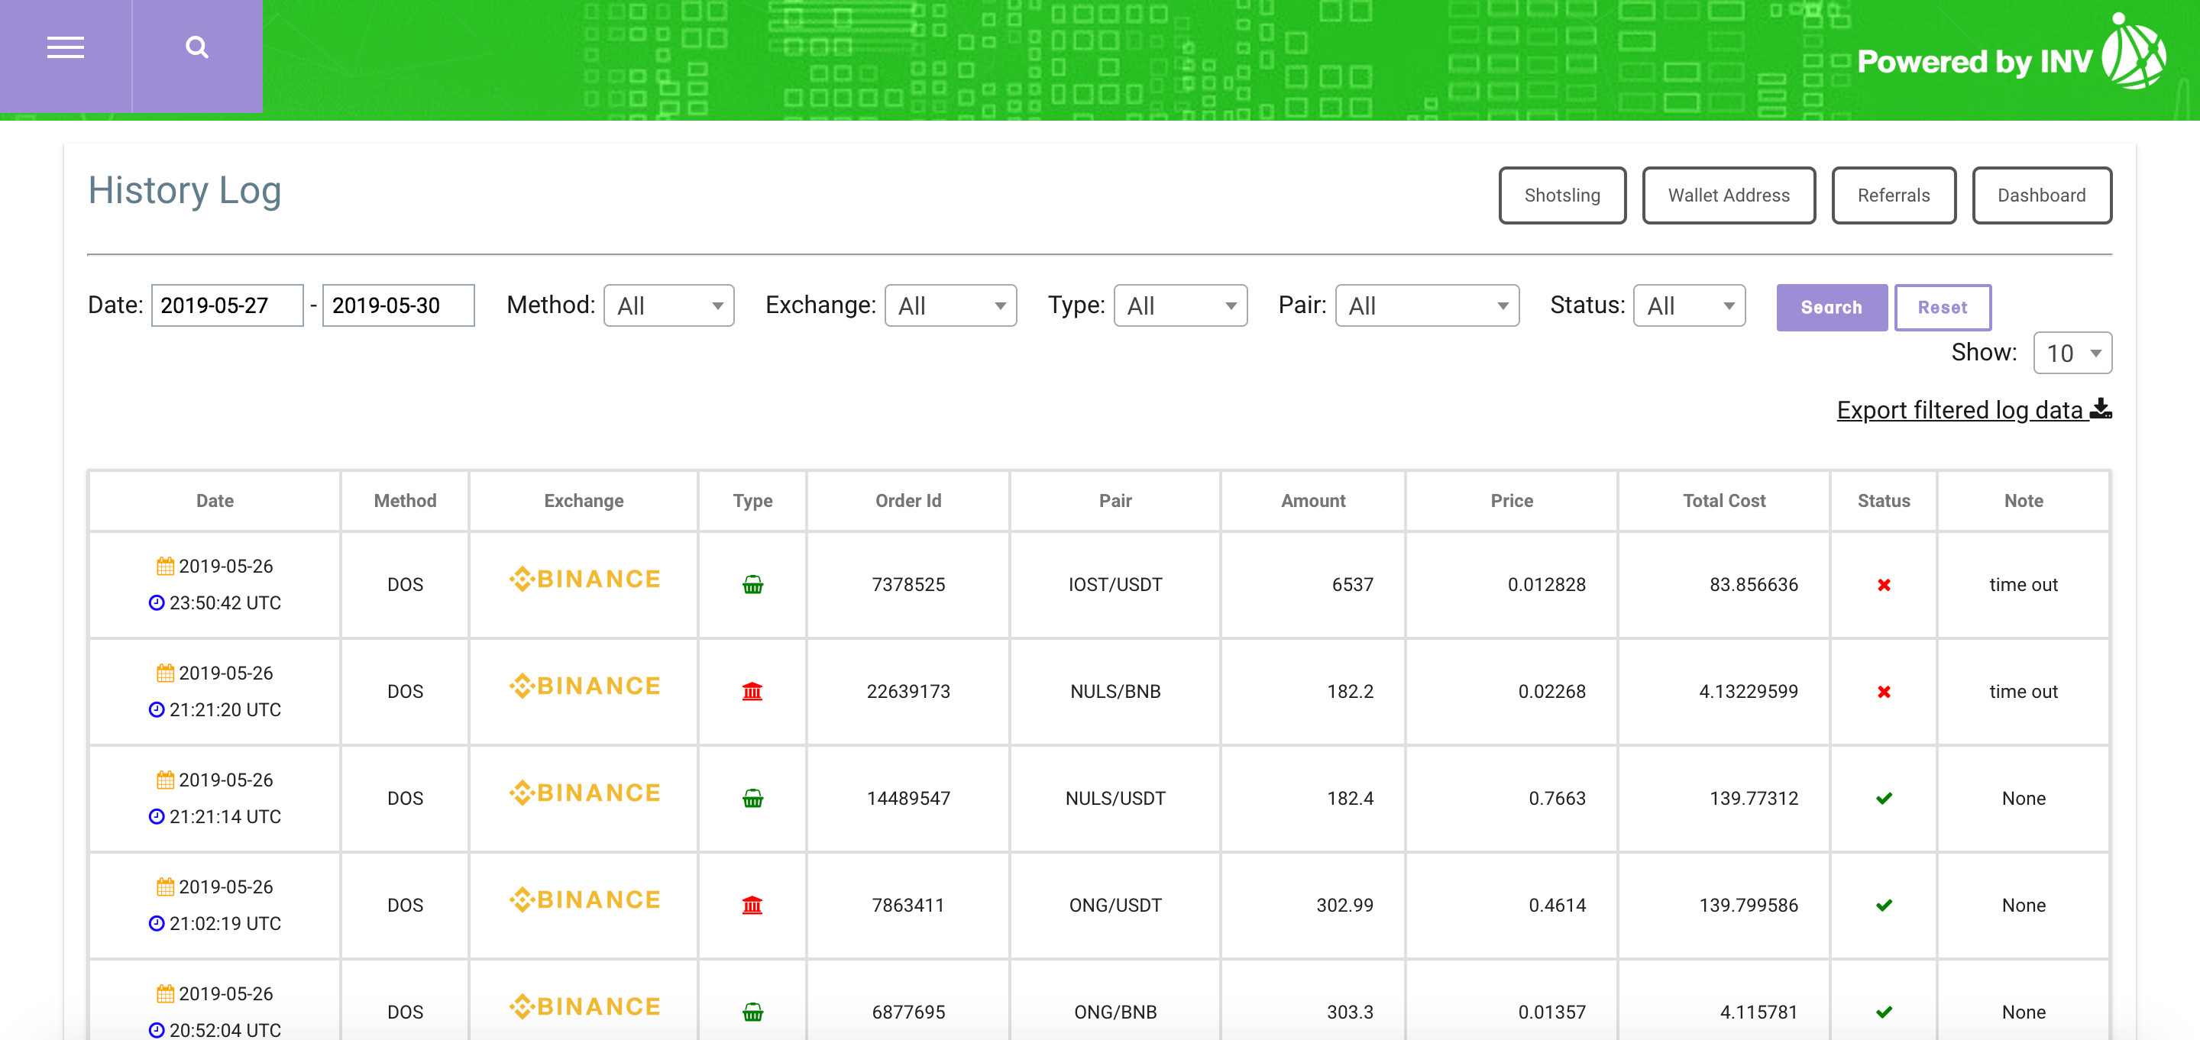Open the Show rows count dropdown

click(x=2072, y=353)
